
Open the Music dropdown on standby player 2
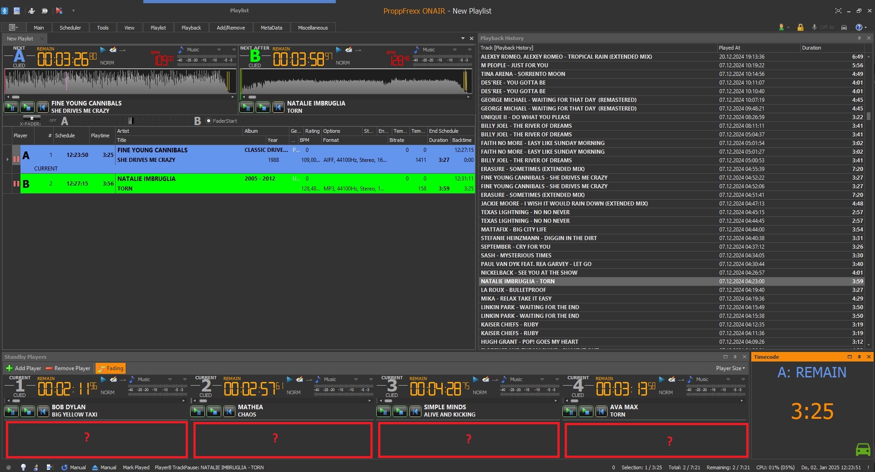356,379
